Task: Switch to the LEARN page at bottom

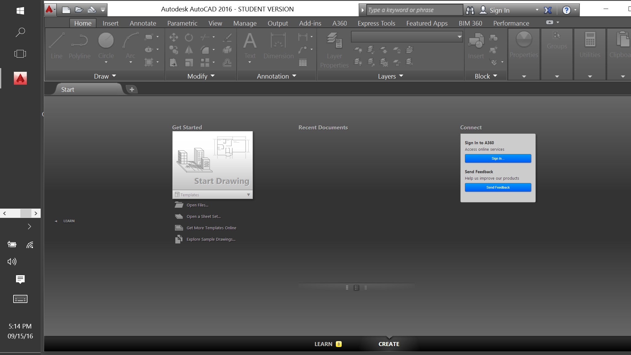Action: tap(328, 344)
